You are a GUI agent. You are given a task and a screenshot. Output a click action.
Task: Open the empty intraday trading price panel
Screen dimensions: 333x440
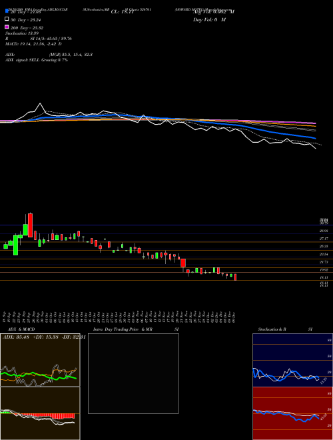tap(133, 373)
